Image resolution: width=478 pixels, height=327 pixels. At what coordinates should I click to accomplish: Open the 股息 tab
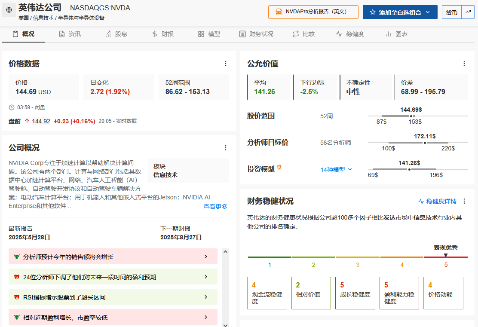pos(116,34)
